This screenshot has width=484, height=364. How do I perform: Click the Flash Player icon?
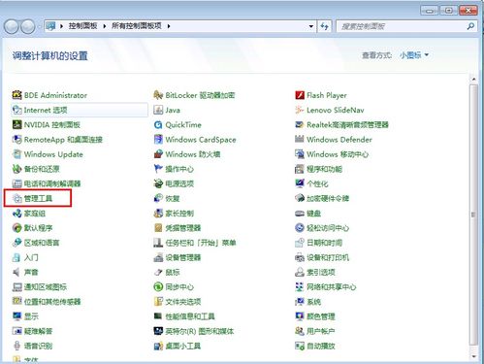click(x=300, y=95)
